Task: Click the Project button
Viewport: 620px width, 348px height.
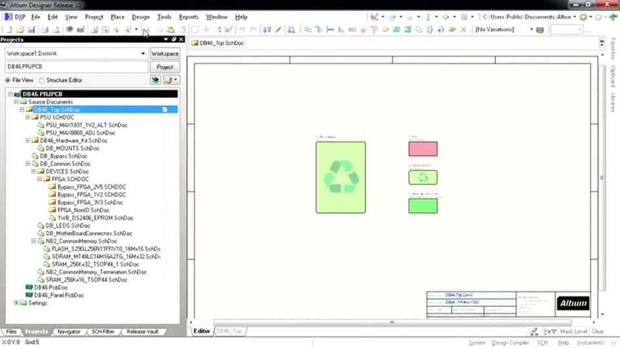Action: pos(165,67)
